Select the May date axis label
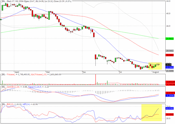175x124 pixels. point(48,72)
